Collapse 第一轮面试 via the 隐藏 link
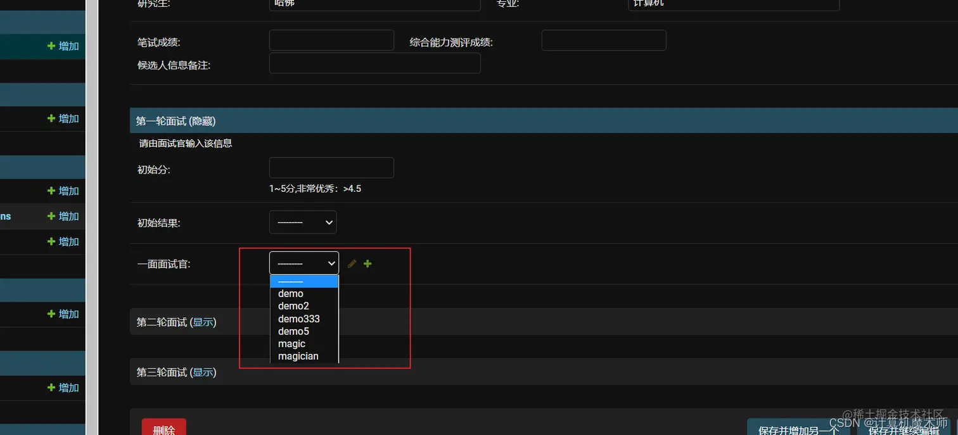Screen dimensions: 958x435 202,121
